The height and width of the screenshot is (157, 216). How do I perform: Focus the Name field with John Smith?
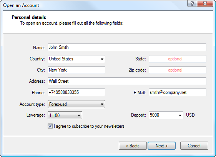(x=127, y=47)
